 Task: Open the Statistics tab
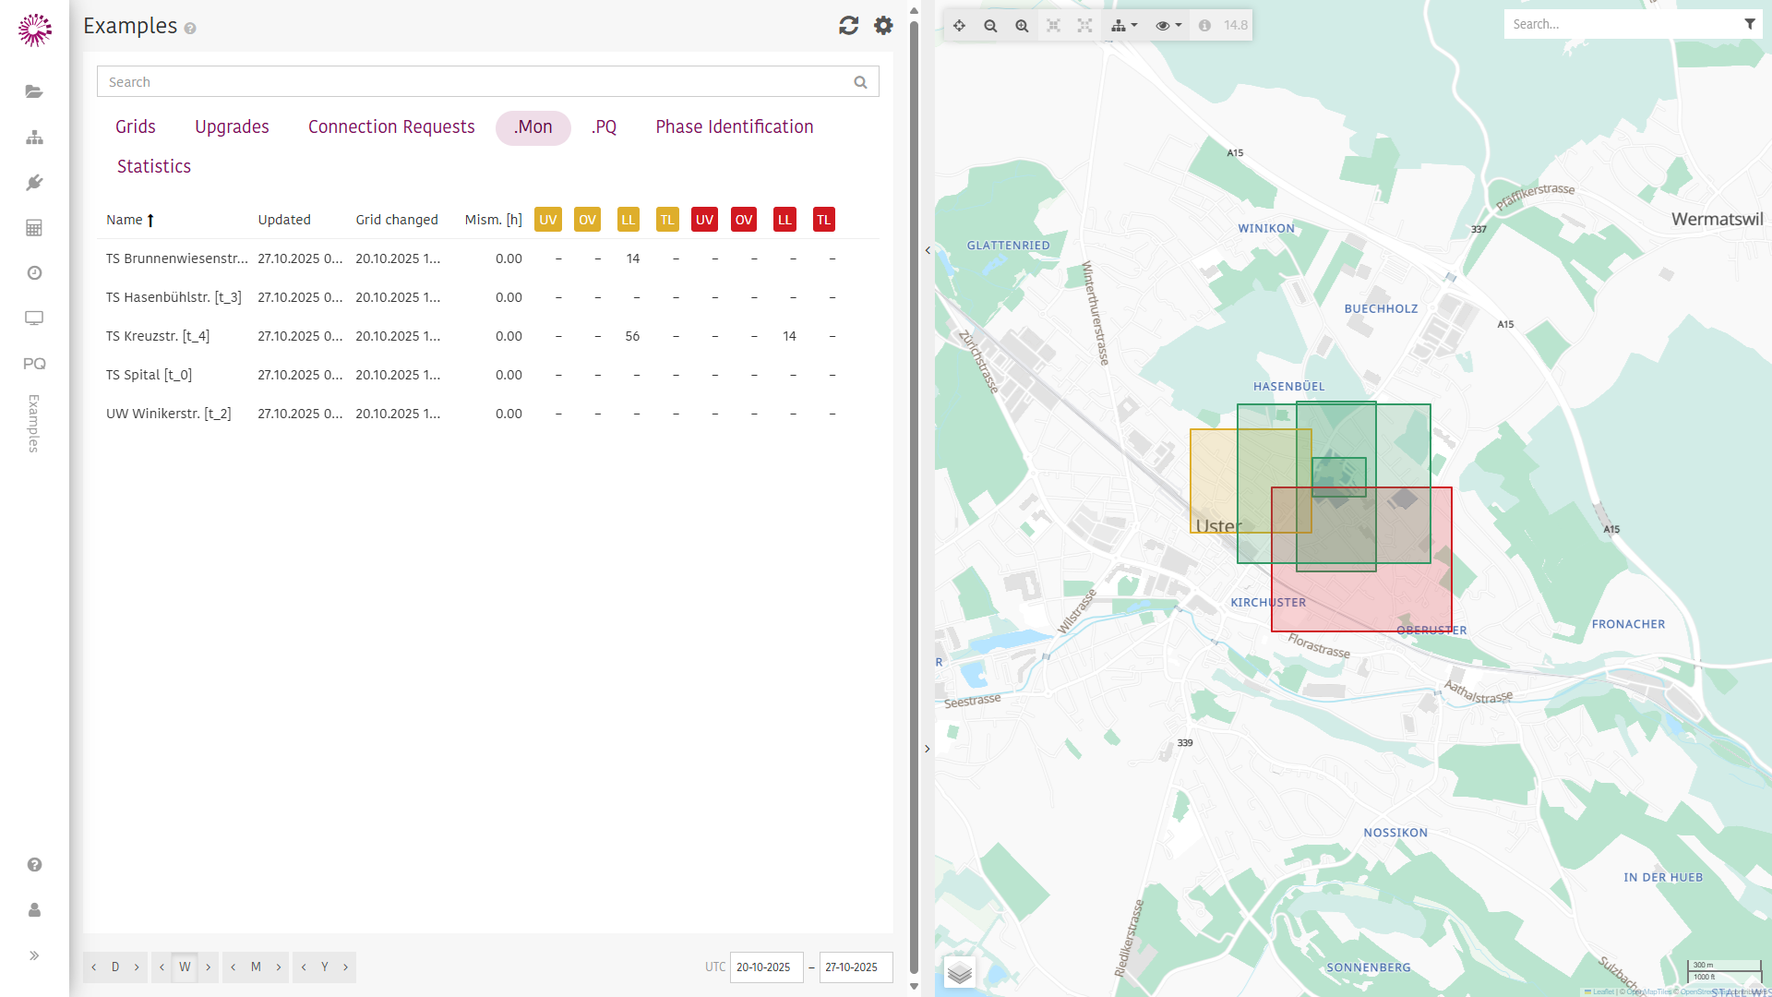point(154,167)
